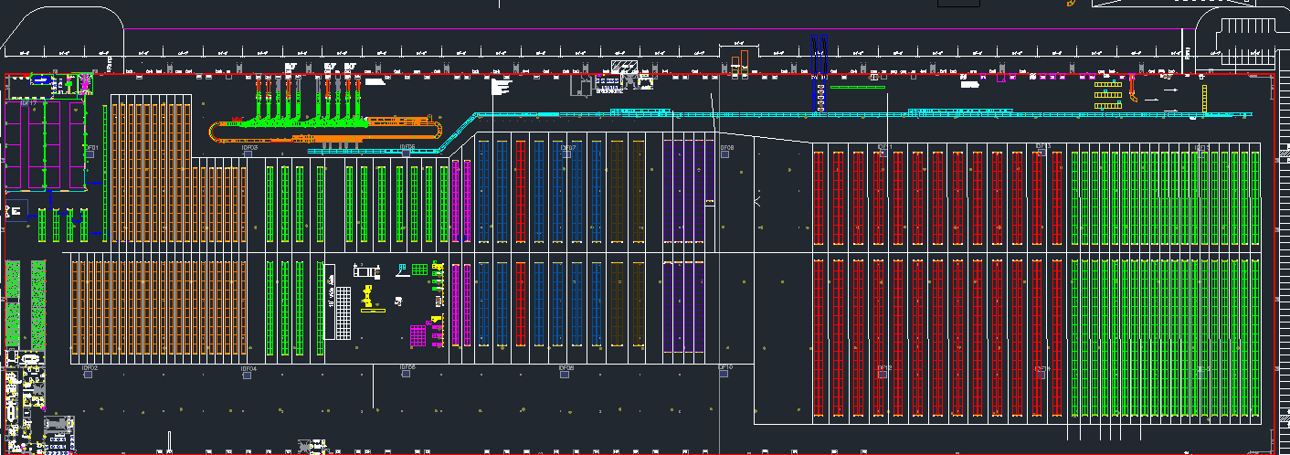This screenshot has height=455, width=1290.
Task: Select the white hatched grid block
Action: click(343, 313)
